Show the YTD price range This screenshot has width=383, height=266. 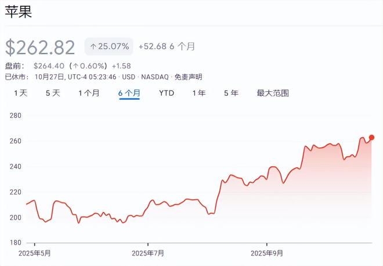point(167,93)
